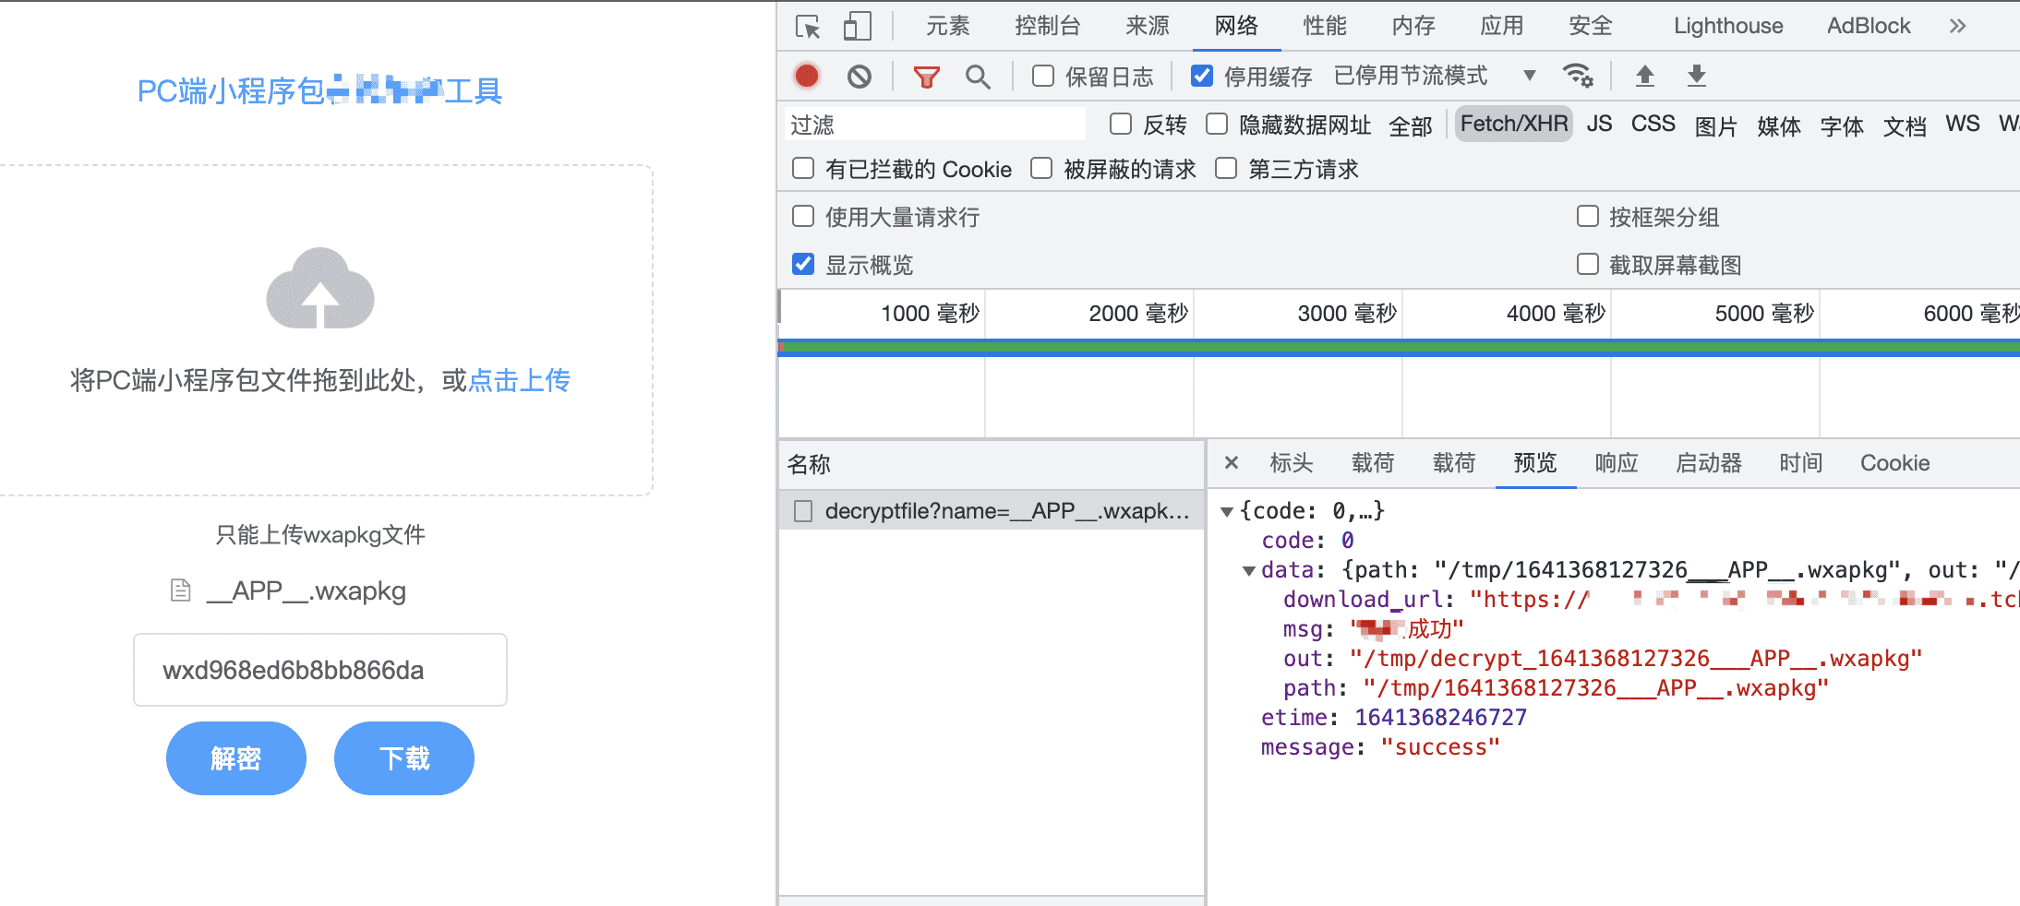Click the wxd968ed6b8bb866da input field
This screenshot has height=906, width=2020.
(320, 670)
